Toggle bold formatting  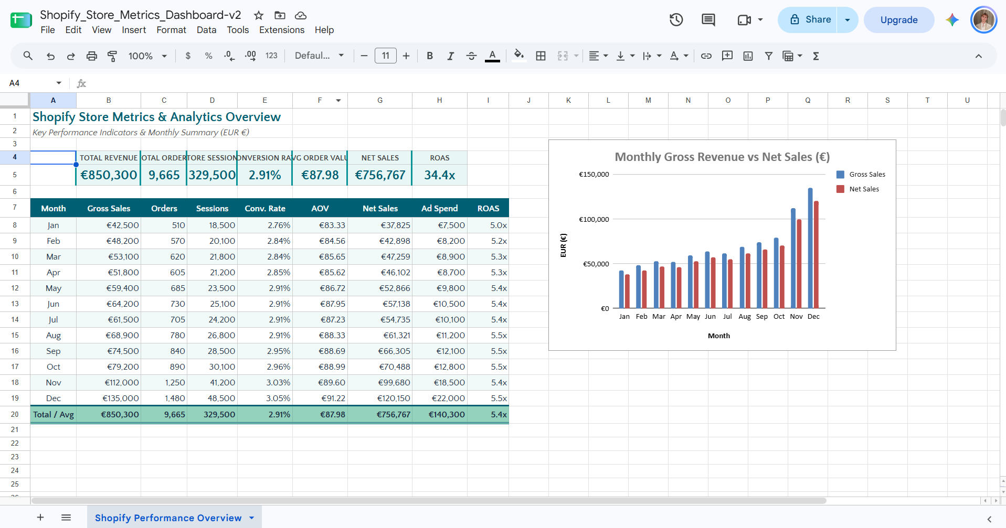pos(430,56)
